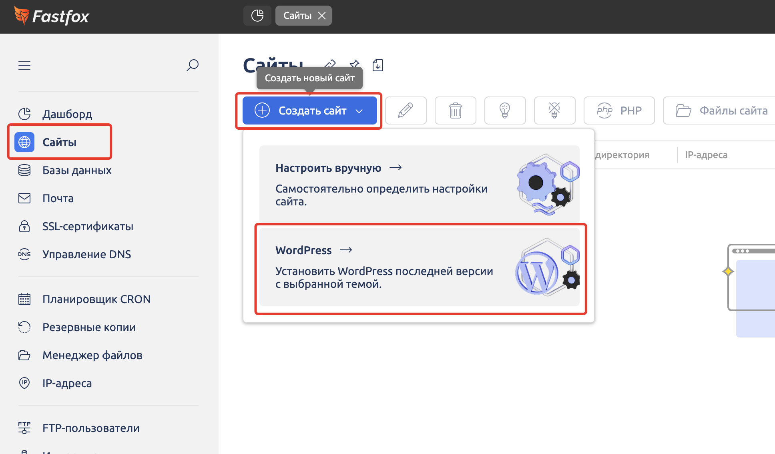
Task: Click the link icon near page title
Action: pos(330,63)
